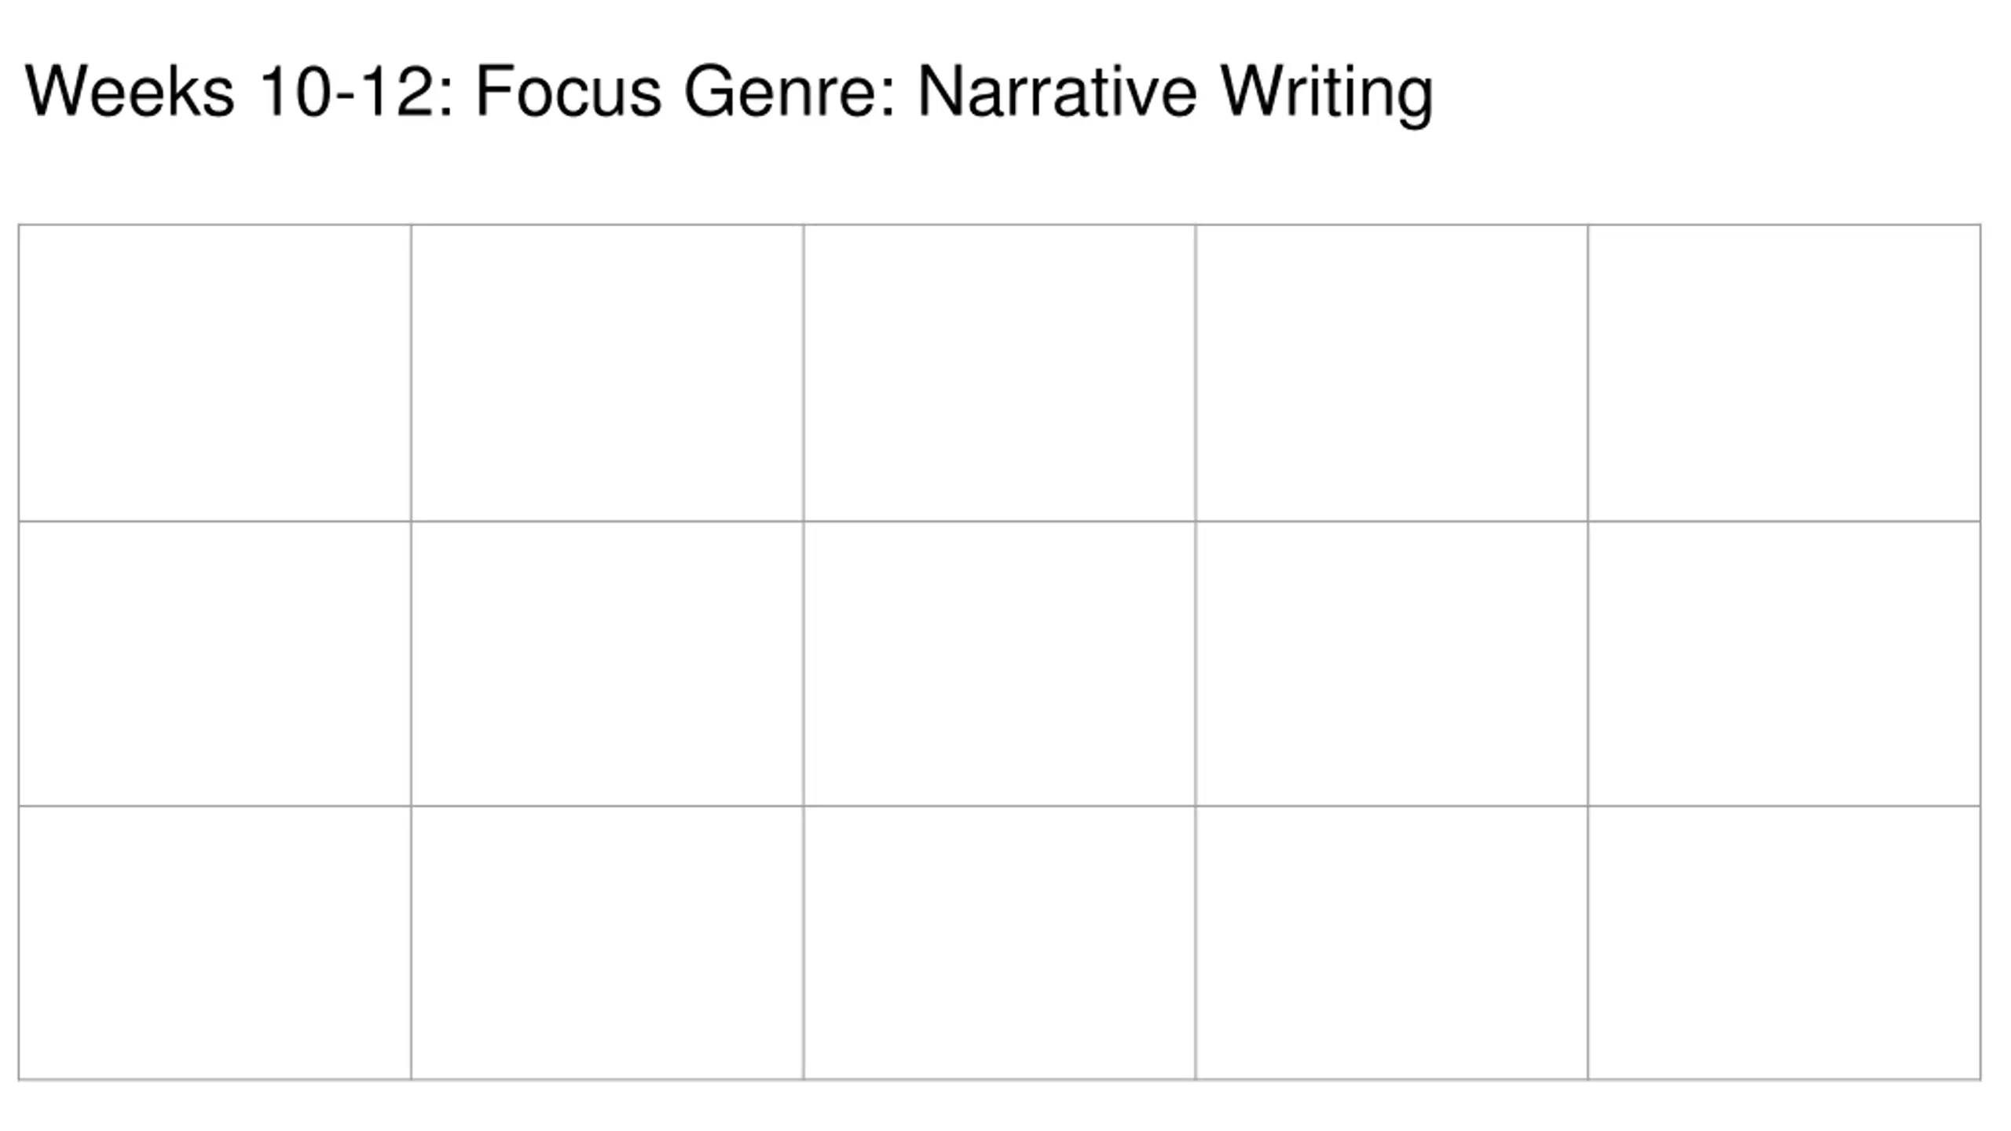Place cursor in second-row, third-column cell
Image resolution: width=2011 pixels, height=1131 pixels.
(x=999, y=663)
